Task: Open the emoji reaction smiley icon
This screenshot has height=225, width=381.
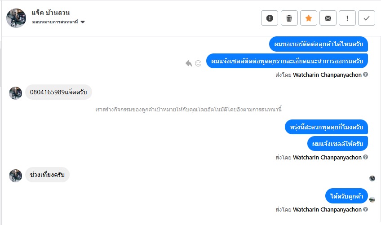Action: click(198, 63)
